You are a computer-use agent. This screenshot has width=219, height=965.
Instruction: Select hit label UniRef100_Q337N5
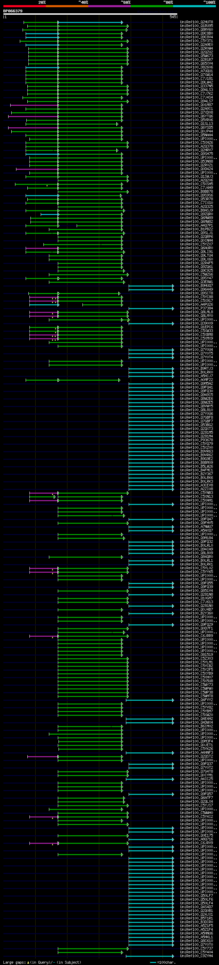tap(196, 86)
